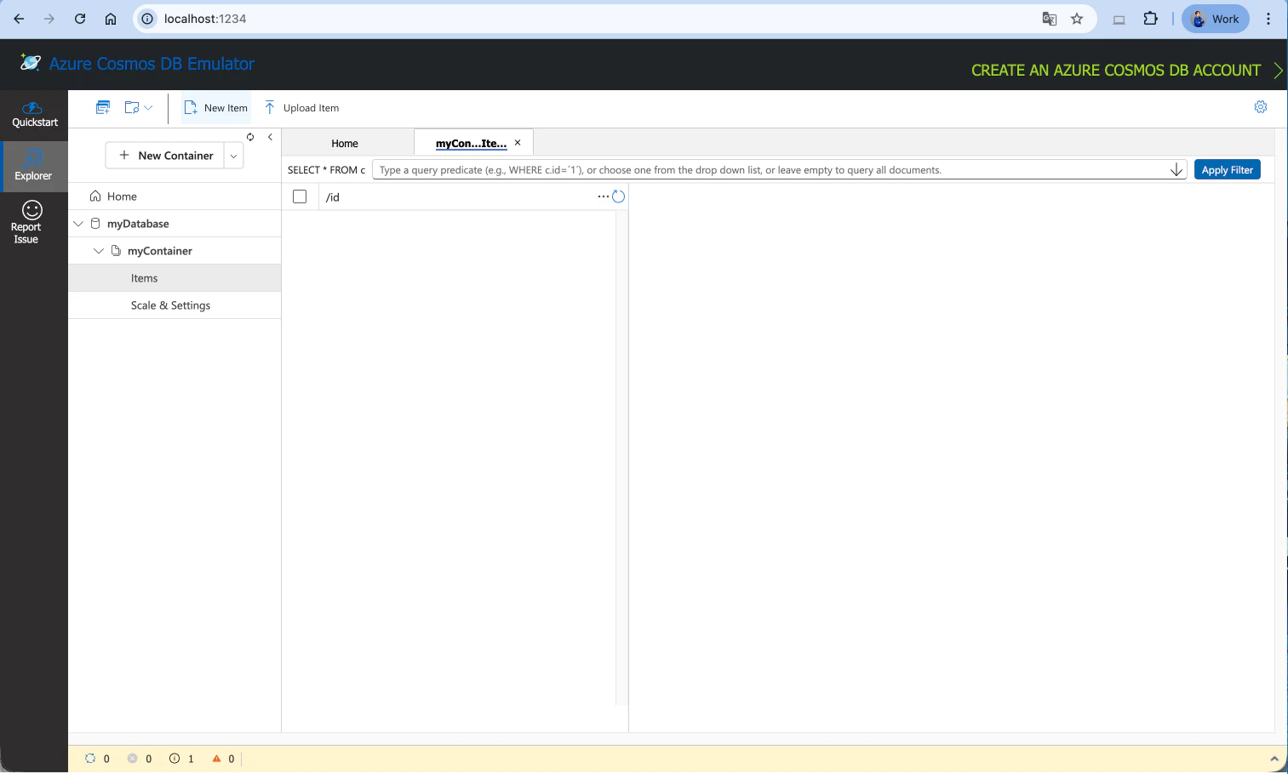This screenshot has width=1288, height=774.
Task: Collapse the myContainer node
Action: (99, 251)
